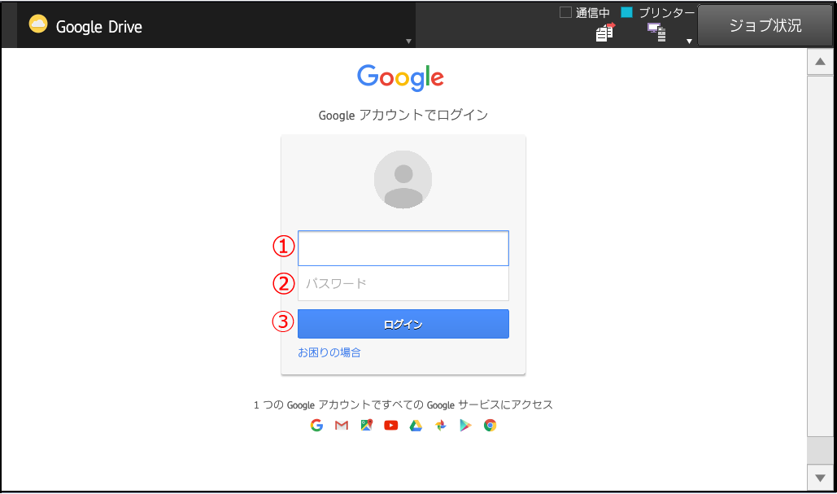Click the Google Drive triangle service icon

(416, 425)
